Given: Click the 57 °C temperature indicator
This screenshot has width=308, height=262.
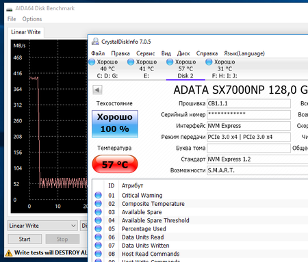Looking at the screenshot, I should click(x=115, y=164).
